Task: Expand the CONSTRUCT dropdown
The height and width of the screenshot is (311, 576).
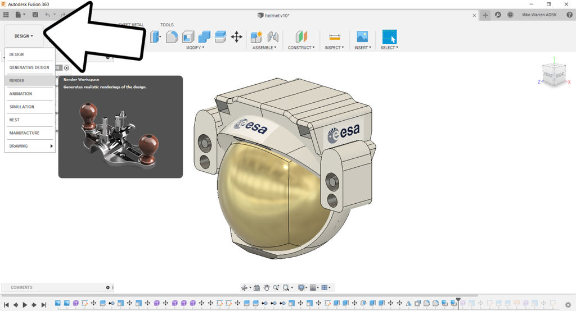Action: click(x=301, y=48)
